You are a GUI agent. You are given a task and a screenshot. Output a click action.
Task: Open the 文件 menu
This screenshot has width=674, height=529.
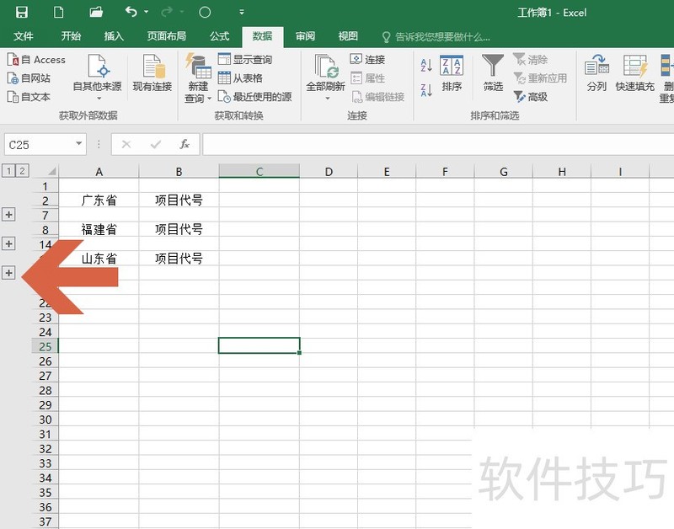click(x=24, y=36)
